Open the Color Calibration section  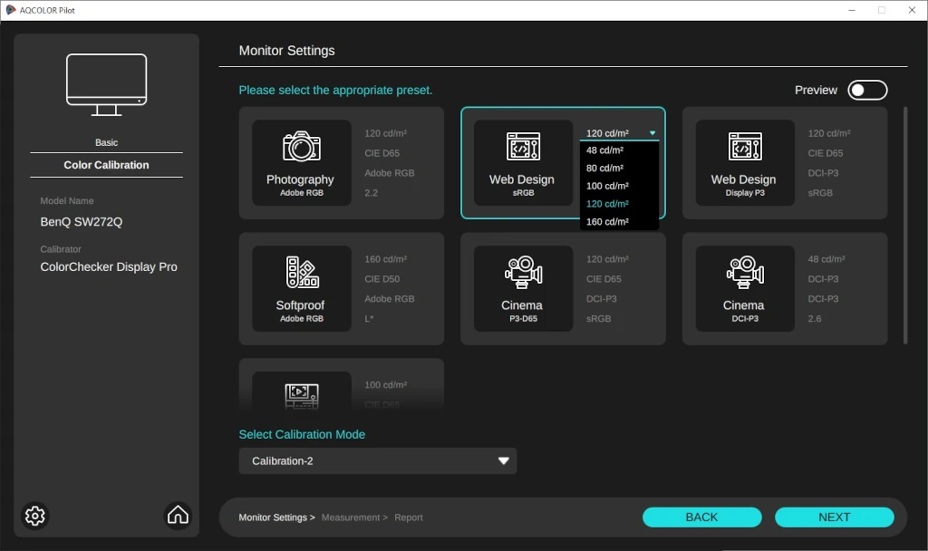point(107,165)
